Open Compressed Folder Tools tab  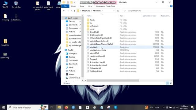tap(105, 6)
